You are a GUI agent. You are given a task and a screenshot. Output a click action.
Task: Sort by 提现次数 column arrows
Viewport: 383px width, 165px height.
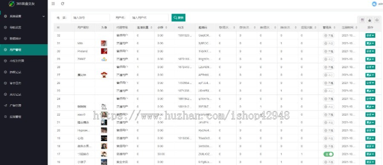[x=316, y=28]
